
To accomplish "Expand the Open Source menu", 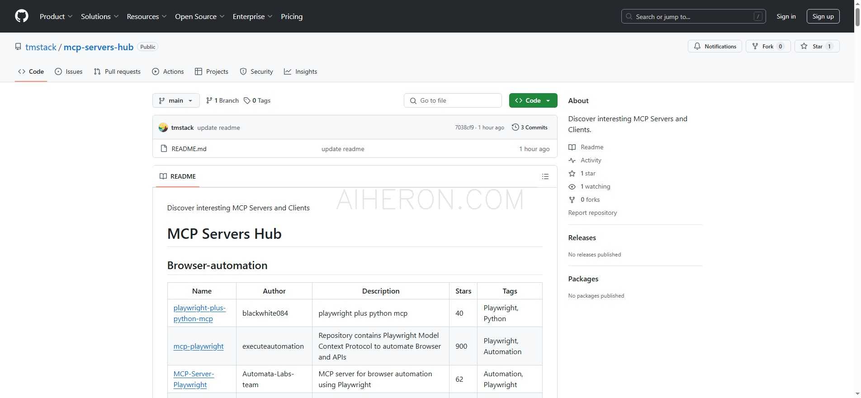I will tap(199, 16).
